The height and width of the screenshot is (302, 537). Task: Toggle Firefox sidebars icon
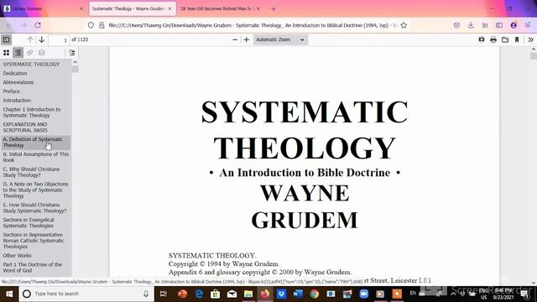point(499,25)
